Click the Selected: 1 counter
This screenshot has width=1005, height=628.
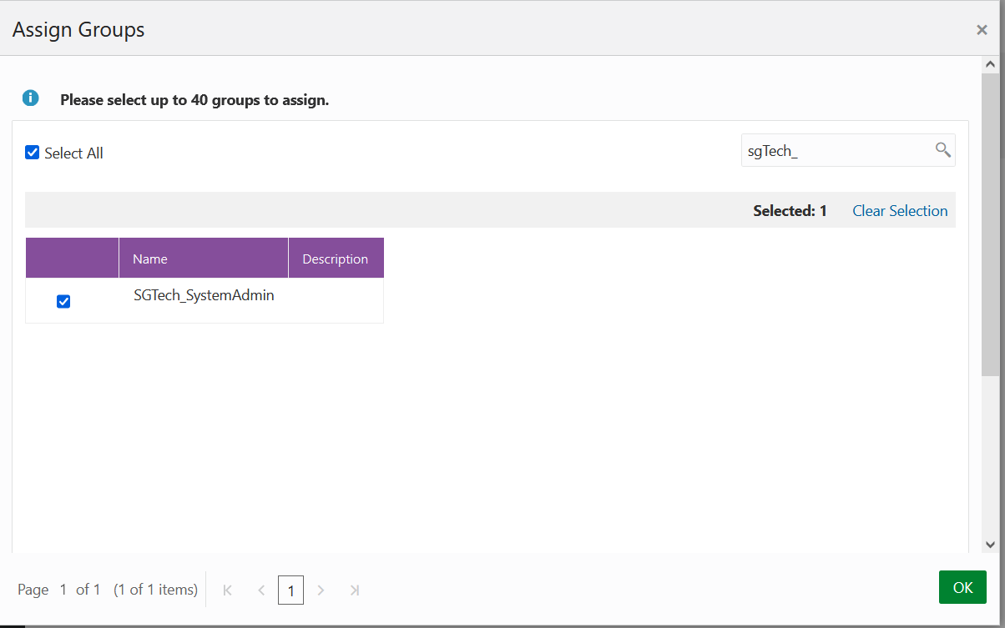790,211
